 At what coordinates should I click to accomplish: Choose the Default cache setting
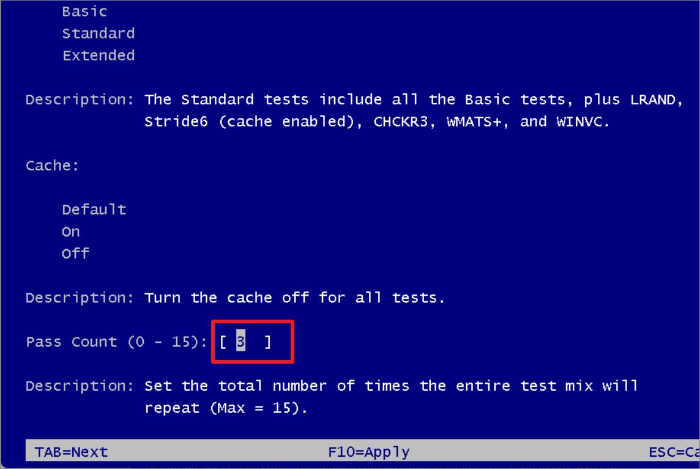coord(94,209)
